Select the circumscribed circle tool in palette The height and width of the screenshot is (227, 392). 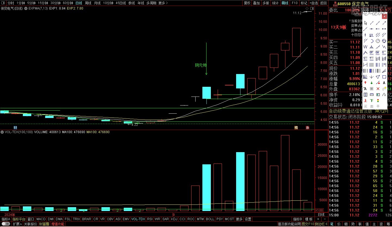click(384, 41)
